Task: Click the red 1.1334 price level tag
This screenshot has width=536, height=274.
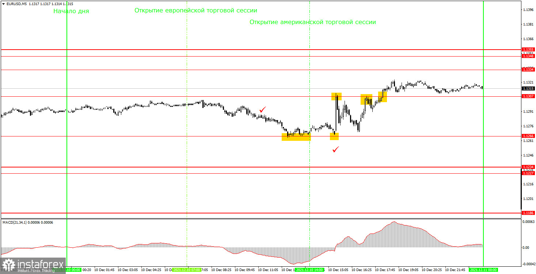Action: pyautogui.click(x=528, y=69)
